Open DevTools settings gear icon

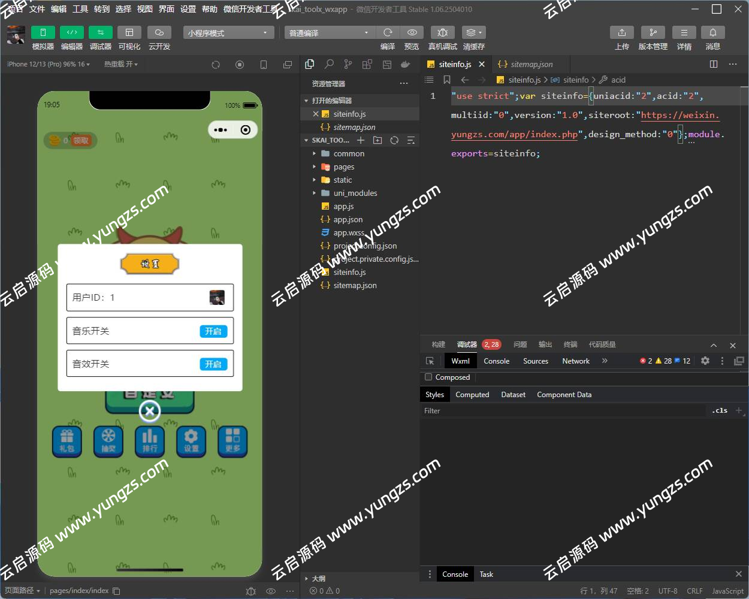pyautogui.click(x=705, y=361)
